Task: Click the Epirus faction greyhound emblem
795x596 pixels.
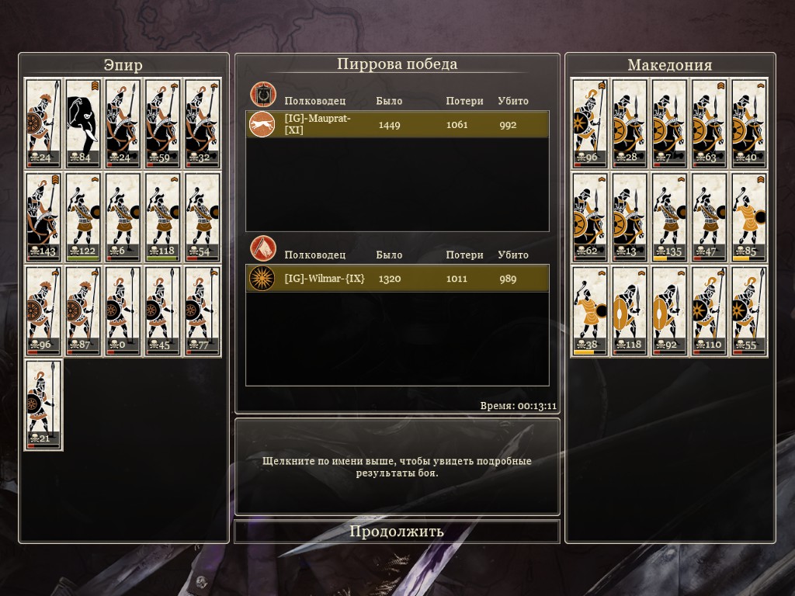Action: tap(262, 125)
